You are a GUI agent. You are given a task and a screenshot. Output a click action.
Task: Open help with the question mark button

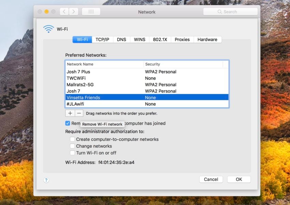click(x=46, y=180)
